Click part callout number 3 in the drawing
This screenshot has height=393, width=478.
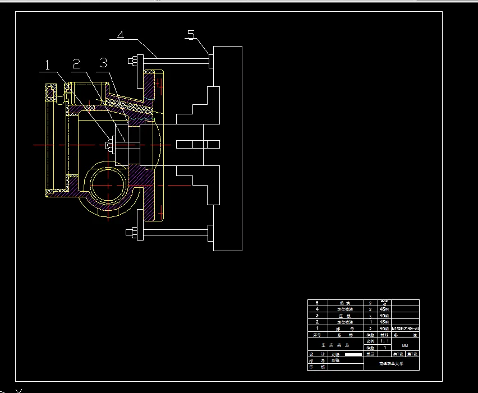103,63
